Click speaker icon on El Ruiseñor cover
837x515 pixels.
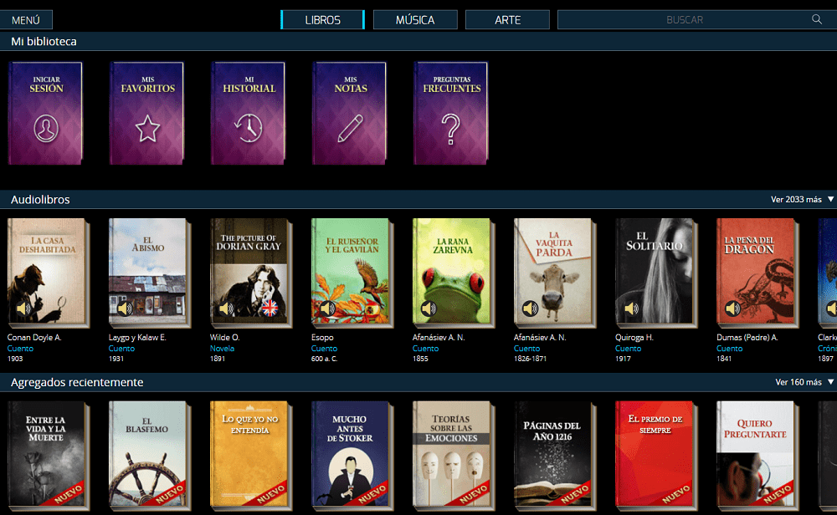pos(327,308)
